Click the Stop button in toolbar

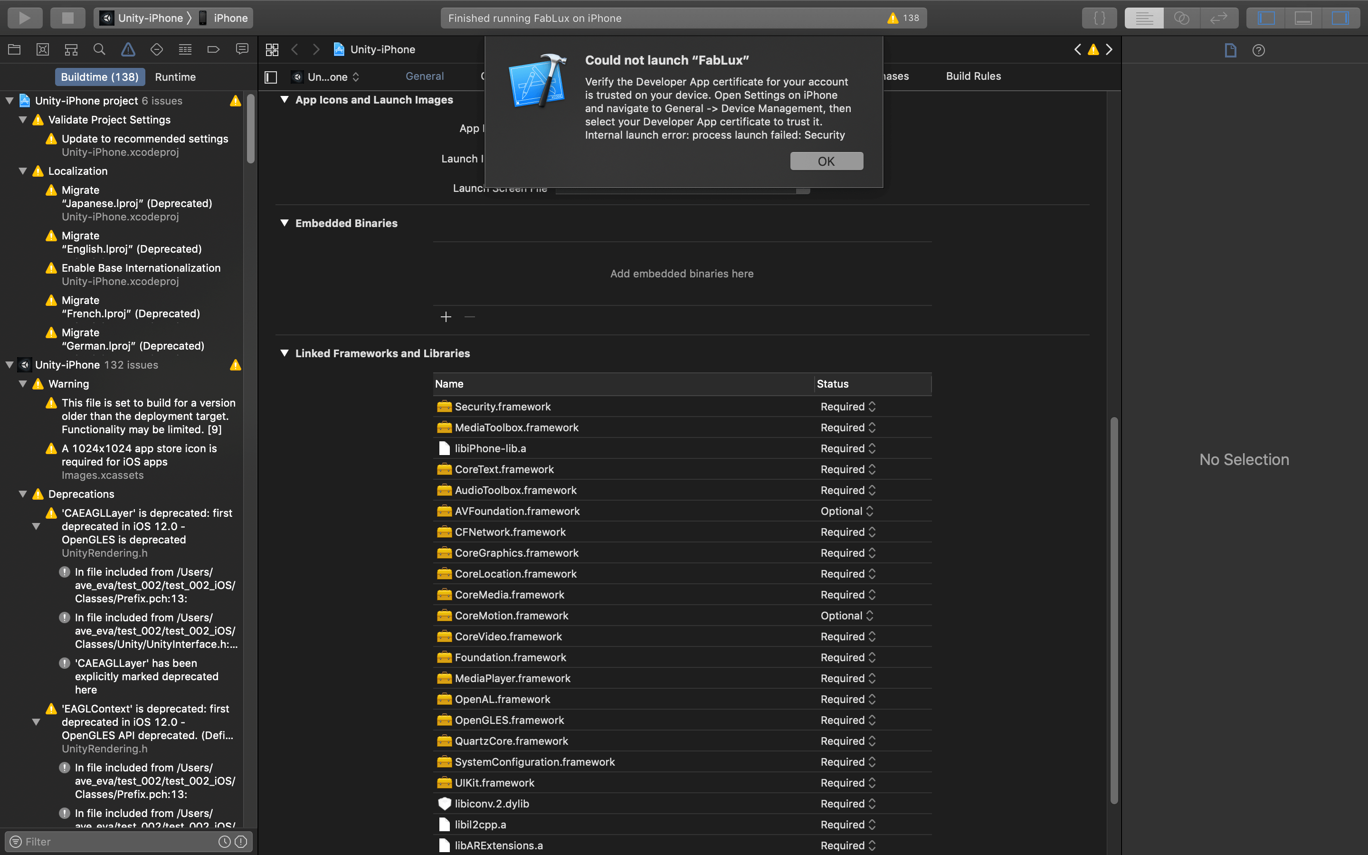coord(67,18)
